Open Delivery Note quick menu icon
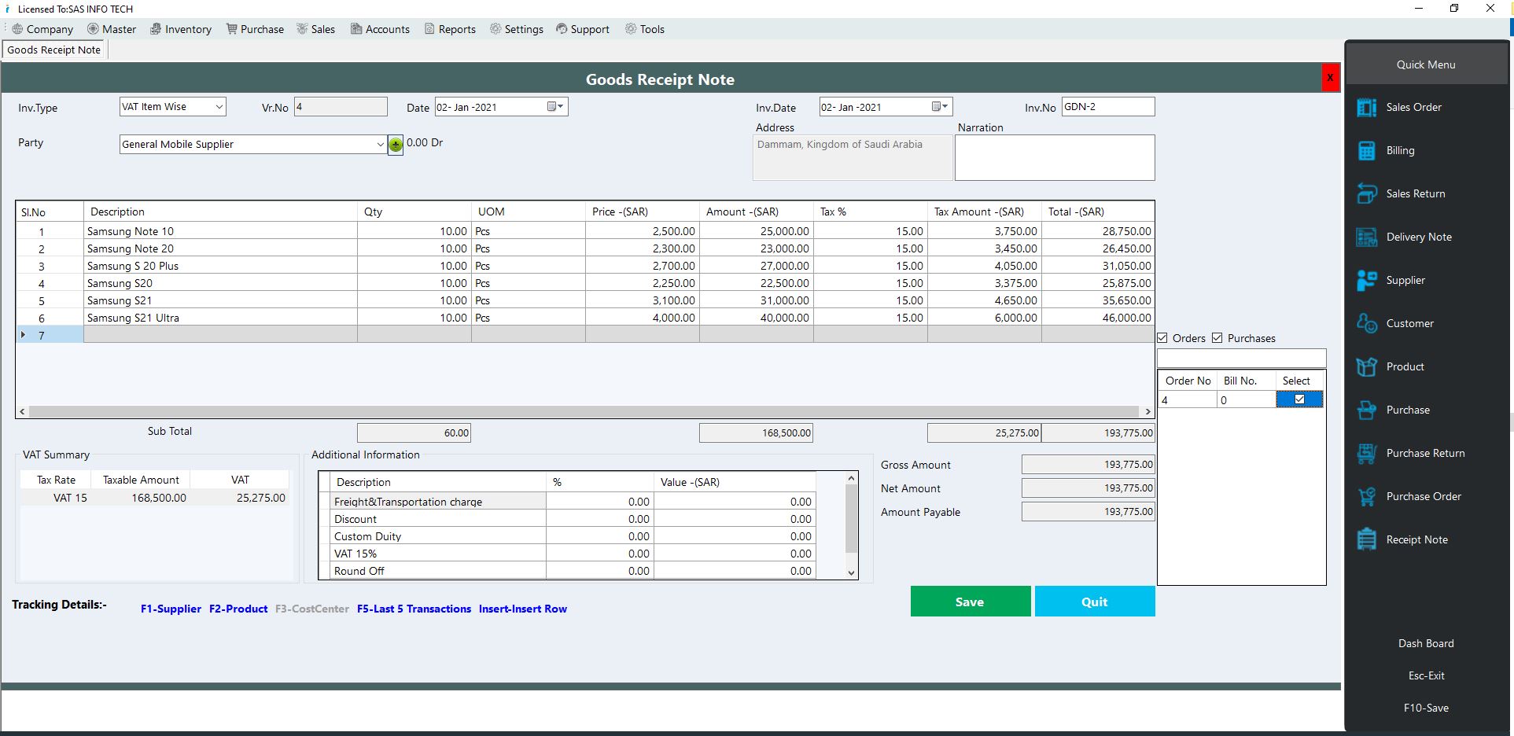This screenshot has height=736, width=1514. [1367, 237]
